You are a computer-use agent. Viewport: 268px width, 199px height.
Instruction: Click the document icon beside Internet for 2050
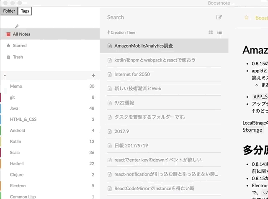click(110, 74)
